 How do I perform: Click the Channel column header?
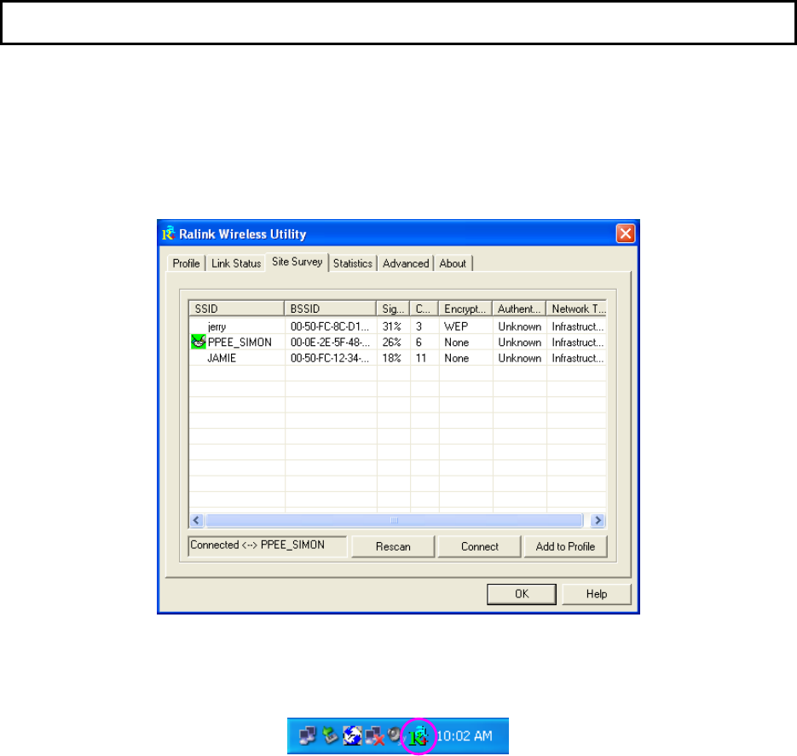[x=424, y=309]
